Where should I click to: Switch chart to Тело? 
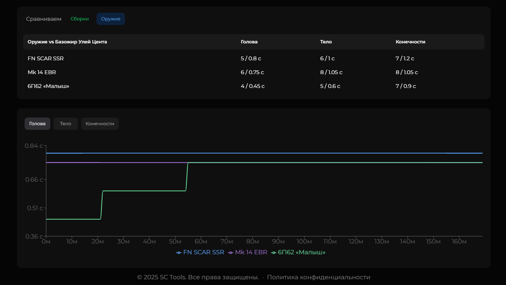tap(65, 124)
